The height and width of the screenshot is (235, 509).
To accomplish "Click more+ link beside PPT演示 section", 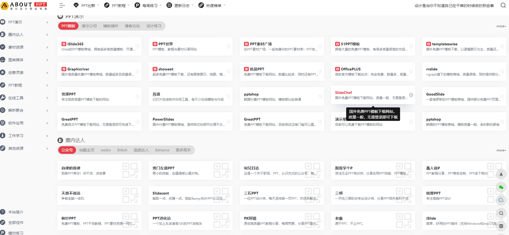I will point(501,26).
